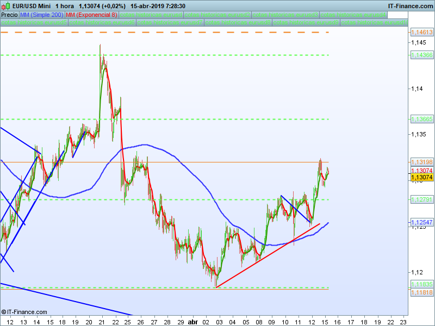435x326 pixels.
Task: Click the green 1,12791 price label
Action: 422,199
